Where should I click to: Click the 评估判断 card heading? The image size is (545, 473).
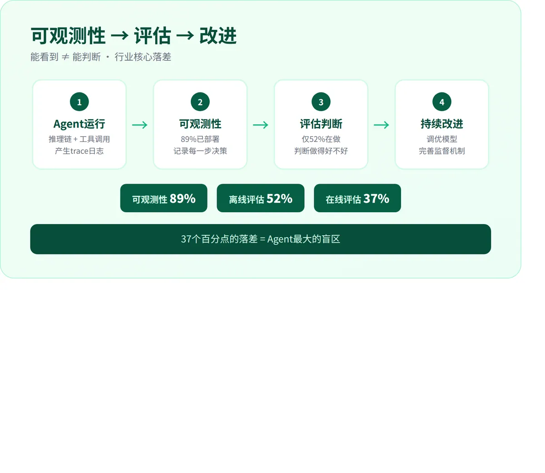pos(321,124)
